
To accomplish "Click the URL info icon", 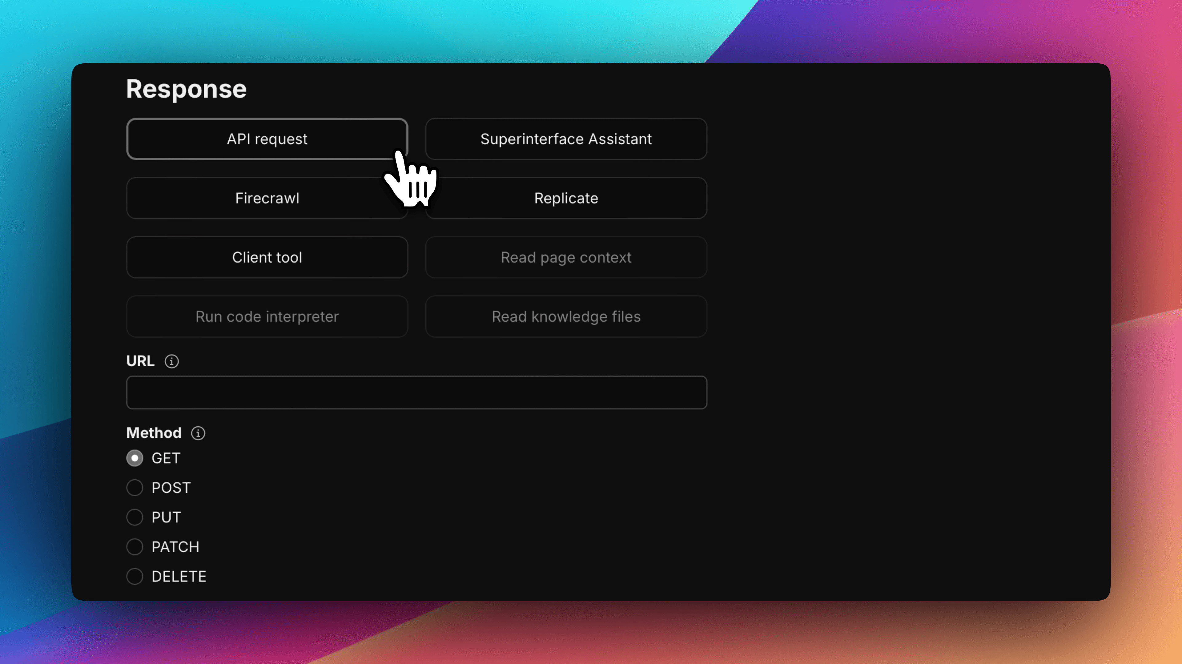I will [172, 361].
